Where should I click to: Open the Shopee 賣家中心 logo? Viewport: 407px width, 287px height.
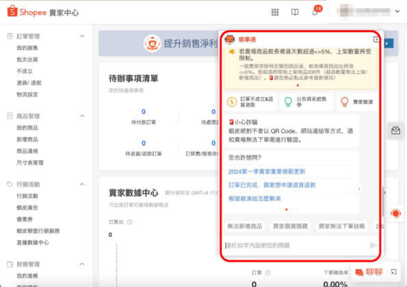[43, 12]
